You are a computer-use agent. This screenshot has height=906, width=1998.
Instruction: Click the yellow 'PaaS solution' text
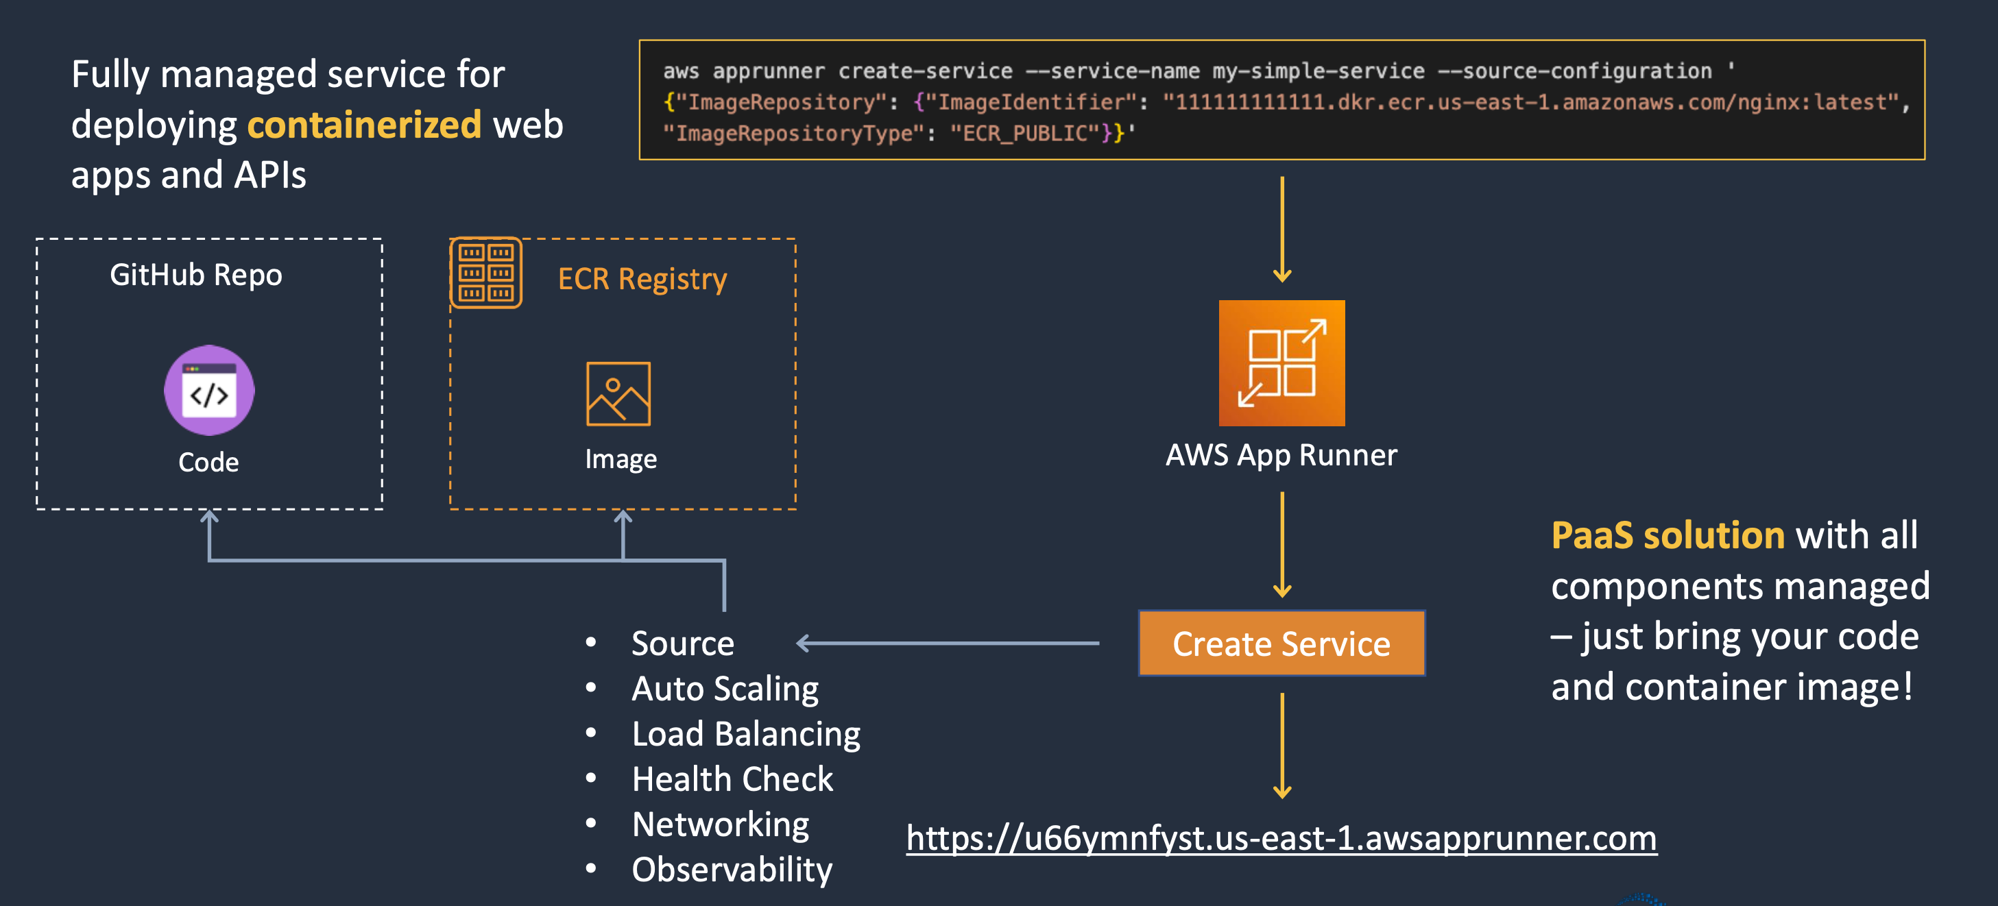point(1668,535)
